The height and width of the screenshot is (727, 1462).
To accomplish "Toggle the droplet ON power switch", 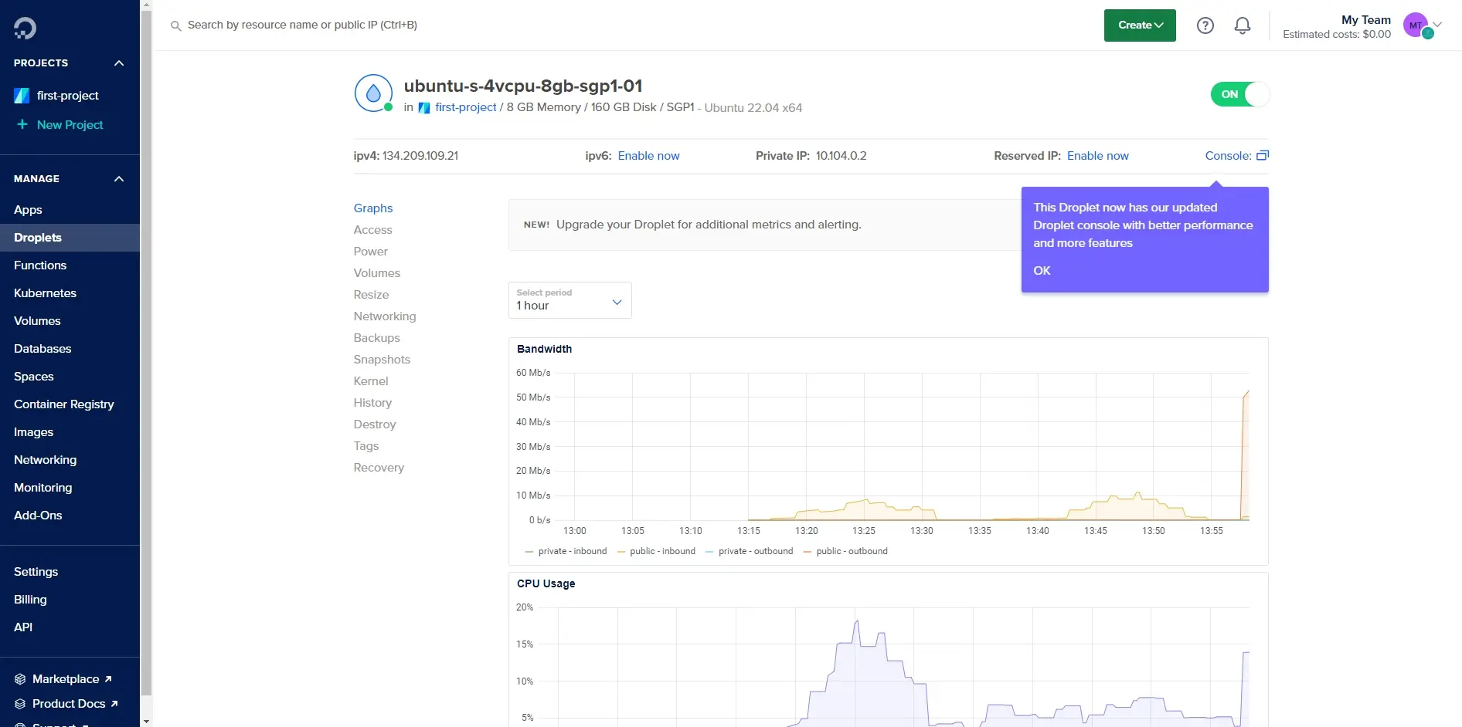I will tap(1239, 94).
